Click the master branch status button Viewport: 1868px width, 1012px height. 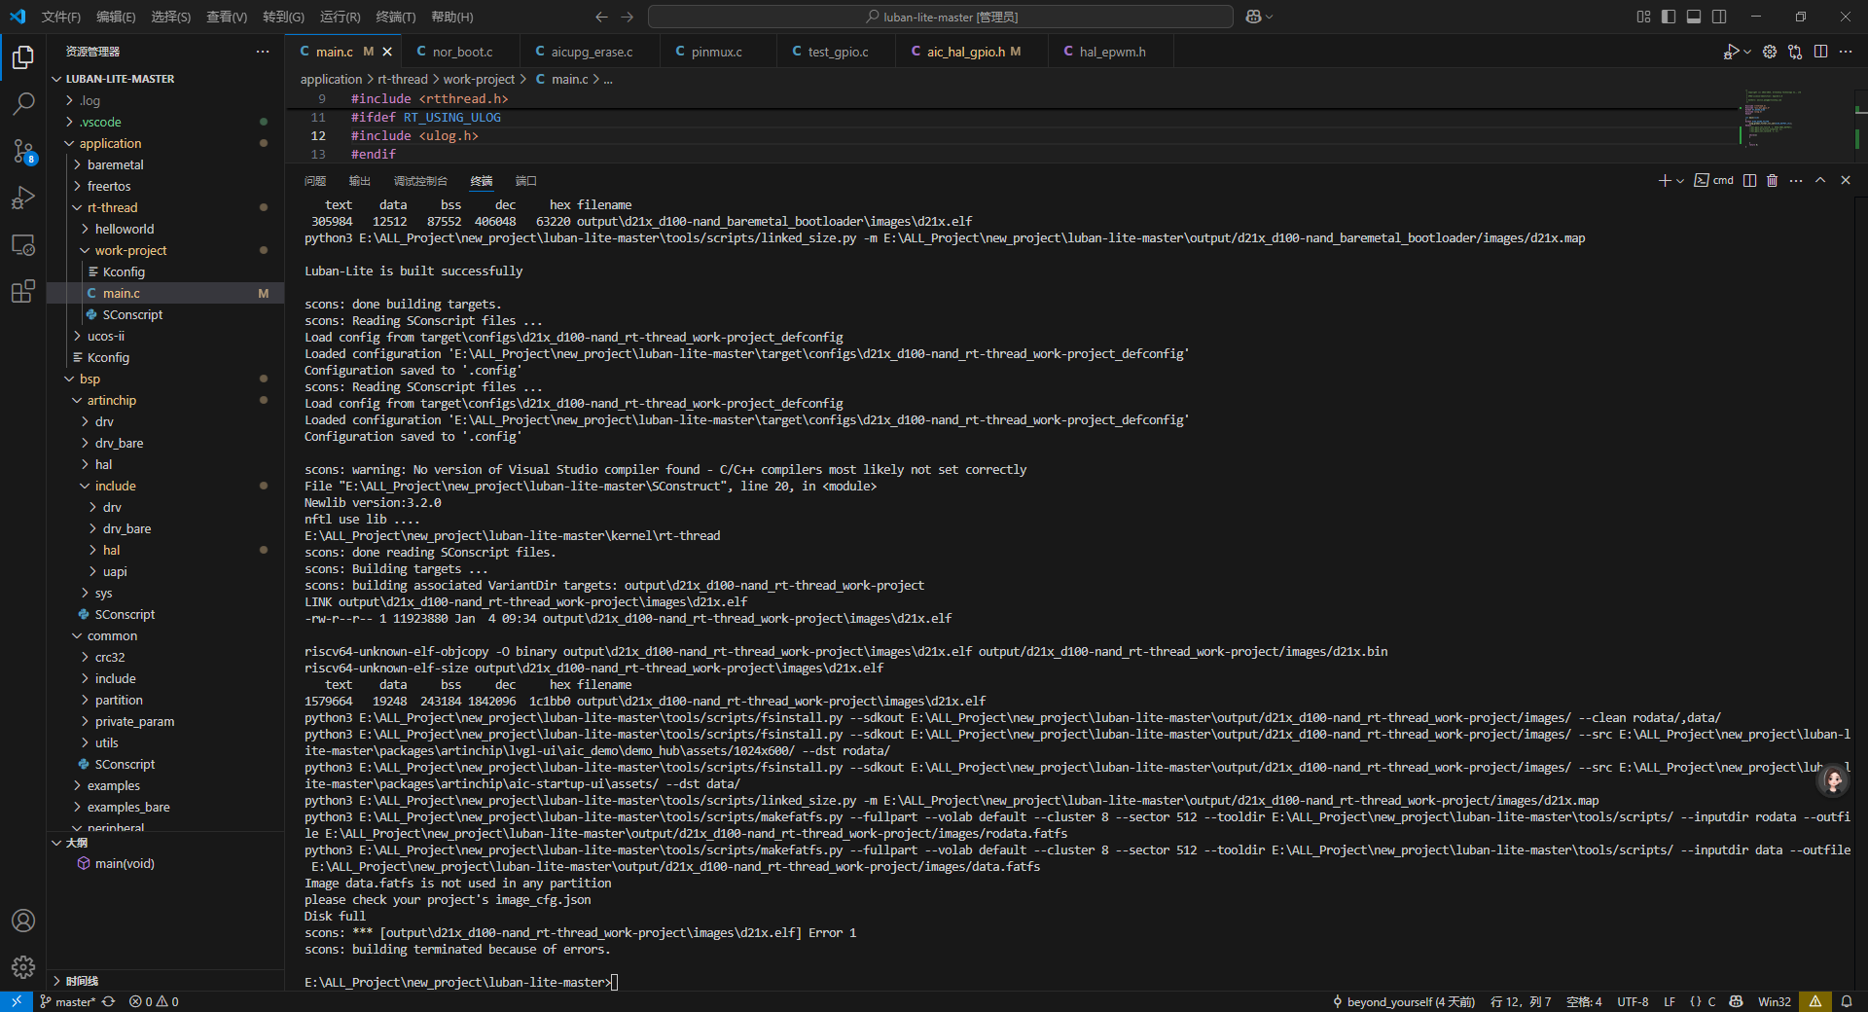tap(68, 1001)
